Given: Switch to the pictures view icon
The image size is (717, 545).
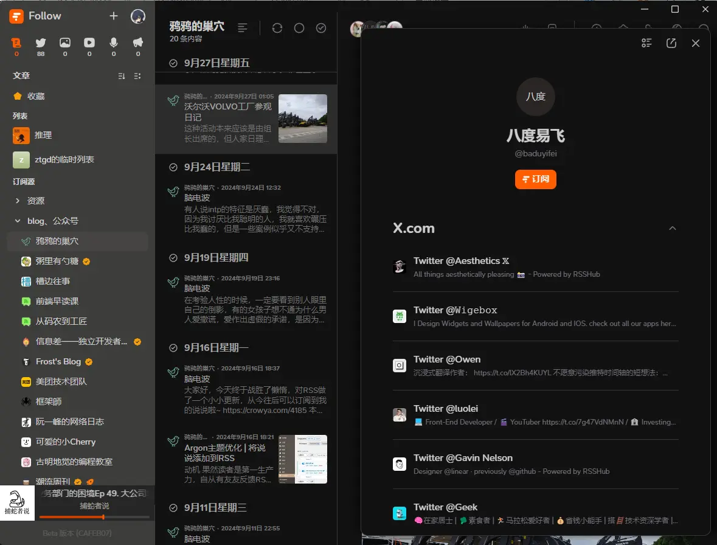Looking at the screenshot, I should 65,43.
